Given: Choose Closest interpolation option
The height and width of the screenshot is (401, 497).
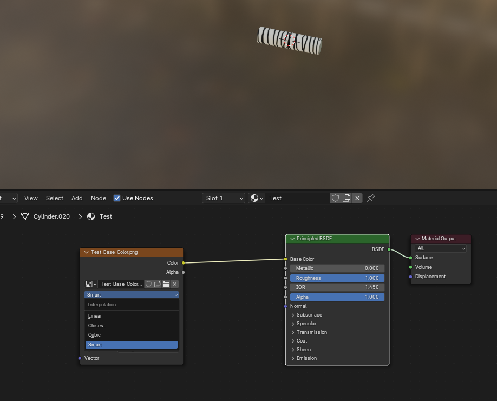Looking at the screenshot, I should click(132, 326).
